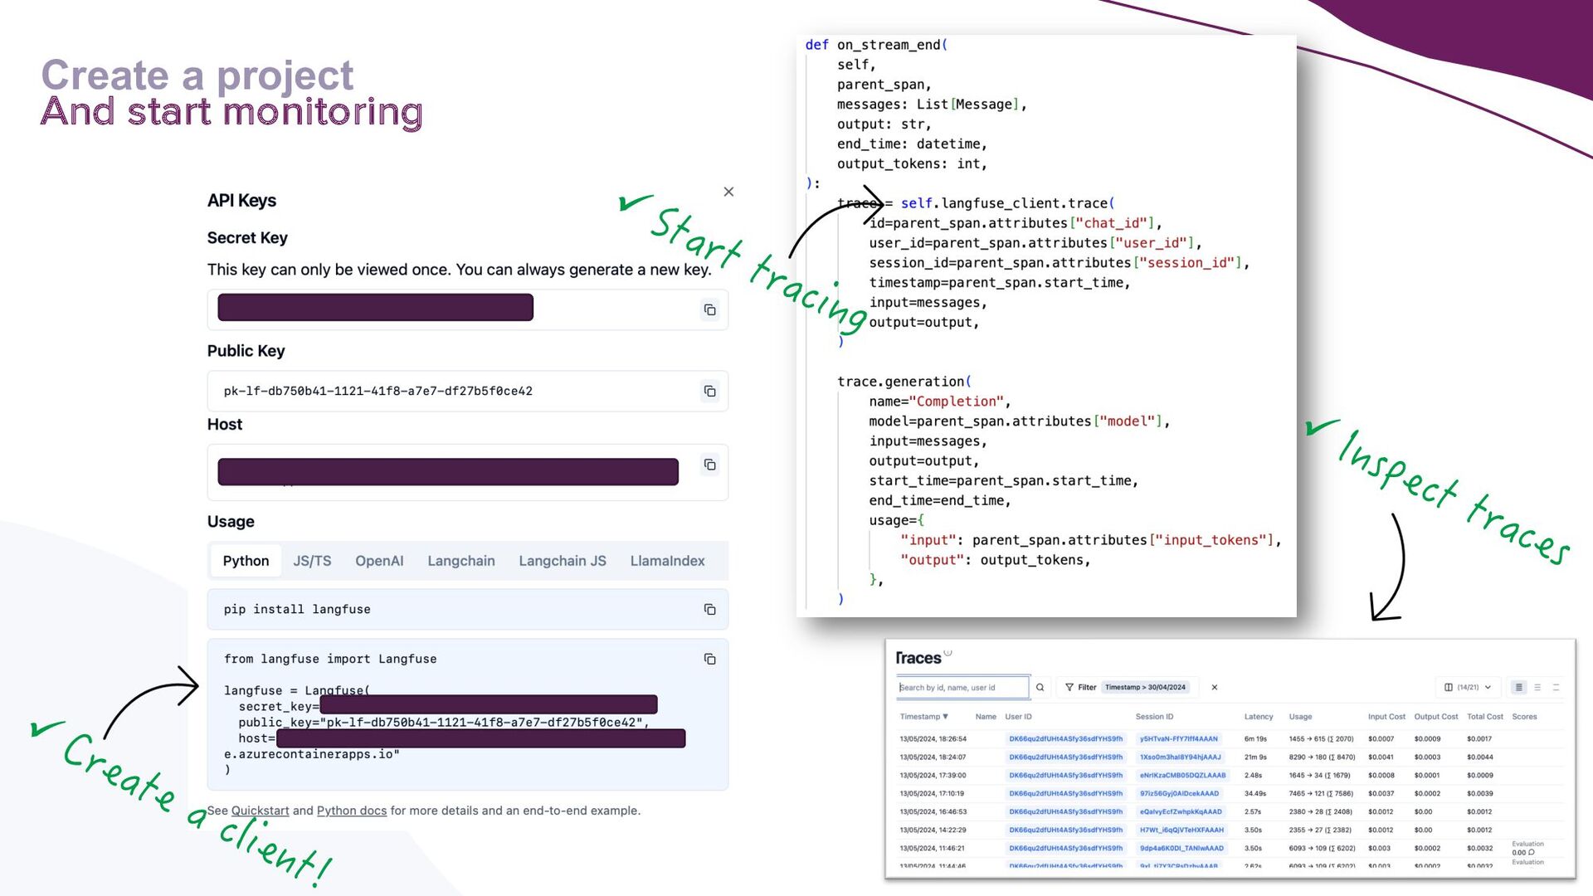Viewport: 1593px width, 896px height.
Task: Copy the pip install langfuse command
Action: [x=709, y=609]
